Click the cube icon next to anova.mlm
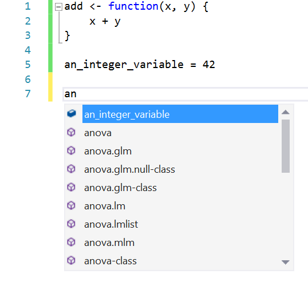308x282 pixels. click(x=71, y=242)
